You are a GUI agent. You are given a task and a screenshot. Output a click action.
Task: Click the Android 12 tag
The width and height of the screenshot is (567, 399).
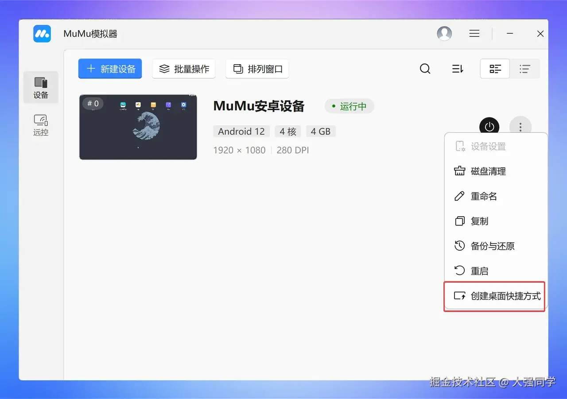(241, 132)
